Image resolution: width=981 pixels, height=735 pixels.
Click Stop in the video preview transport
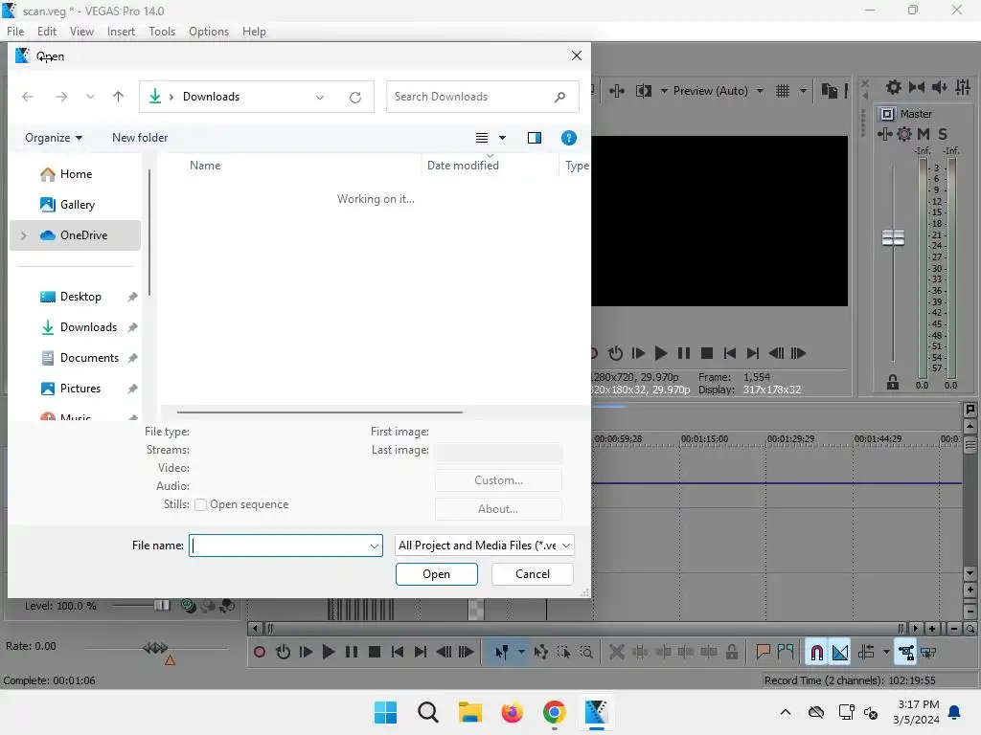click(707, 353)
